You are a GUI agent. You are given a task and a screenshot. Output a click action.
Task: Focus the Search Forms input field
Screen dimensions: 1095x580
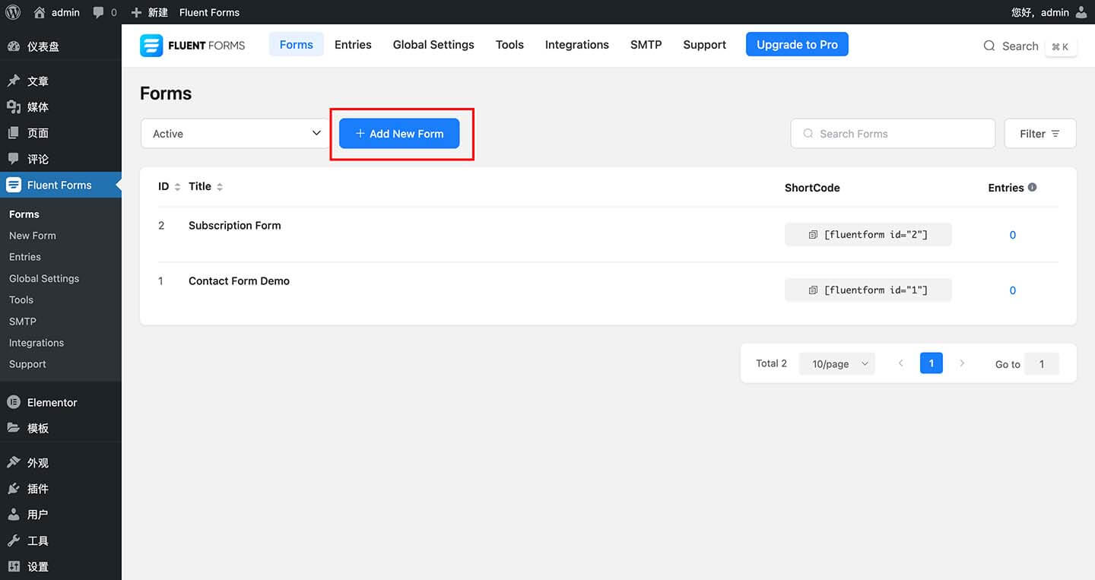tap(893, 134)
